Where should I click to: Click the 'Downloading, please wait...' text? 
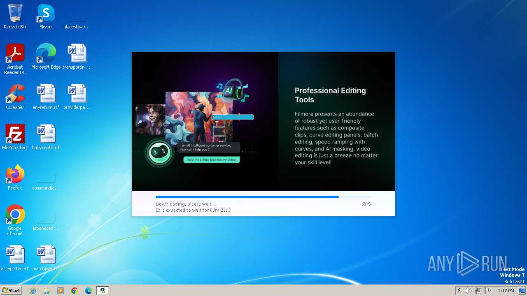point(185,204)
